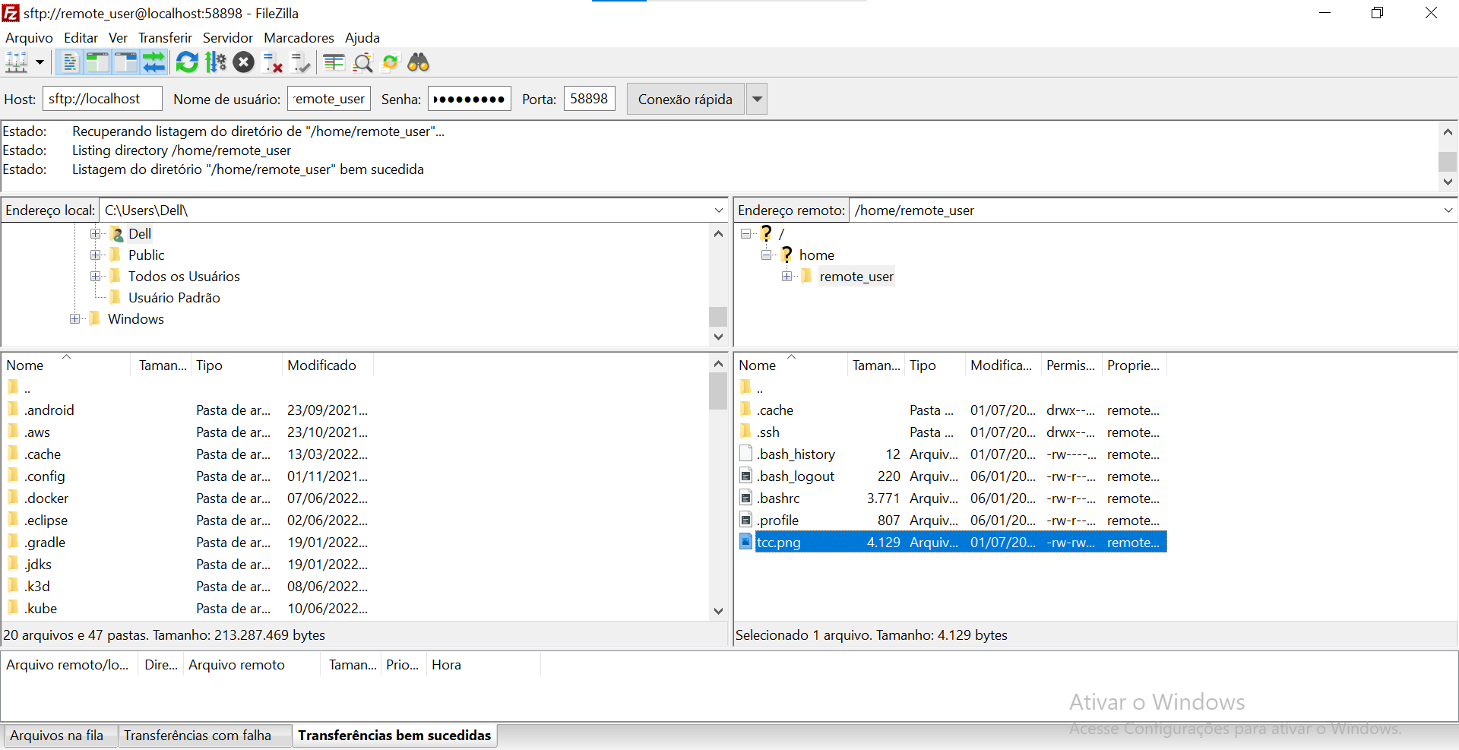
Task: Click the local tree scrollbar down arrow
Action: 718,337
